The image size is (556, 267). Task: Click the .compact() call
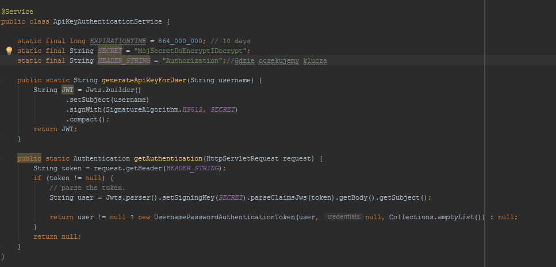87,119
